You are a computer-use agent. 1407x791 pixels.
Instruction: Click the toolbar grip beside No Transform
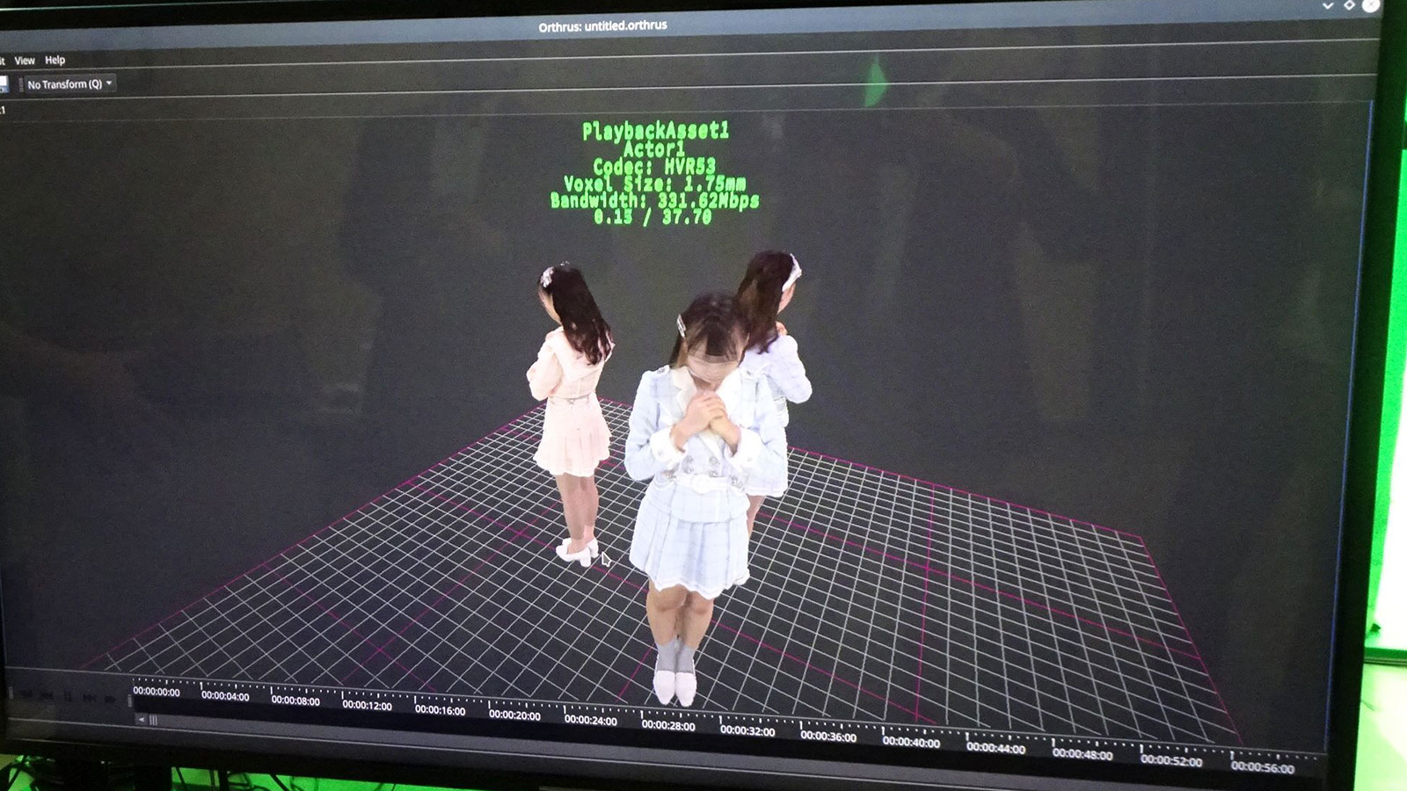pyautogui.click(x=20, y=84)
